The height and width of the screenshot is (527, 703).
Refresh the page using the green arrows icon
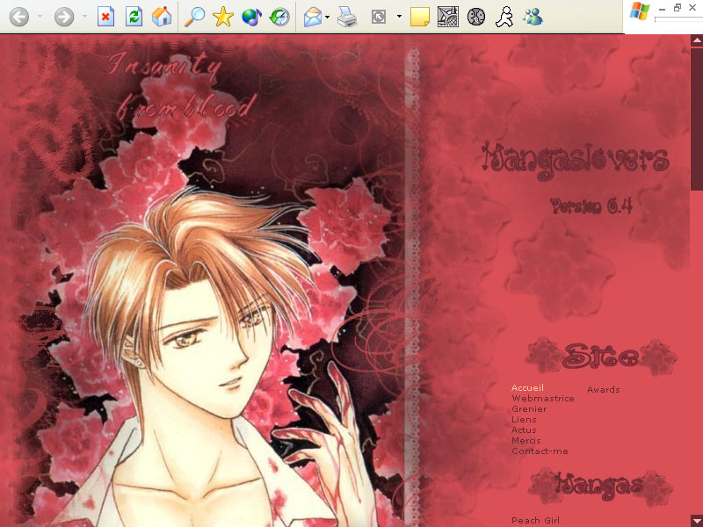pyautogui.click(x=134, y=18)
